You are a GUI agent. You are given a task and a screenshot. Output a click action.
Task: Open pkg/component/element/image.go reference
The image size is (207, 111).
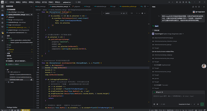tap(164, 38)
